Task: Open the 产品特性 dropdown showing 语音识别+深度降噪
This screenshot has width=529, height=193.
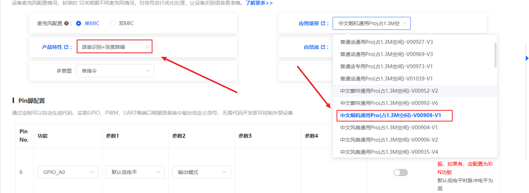Action: pos(115,47)
